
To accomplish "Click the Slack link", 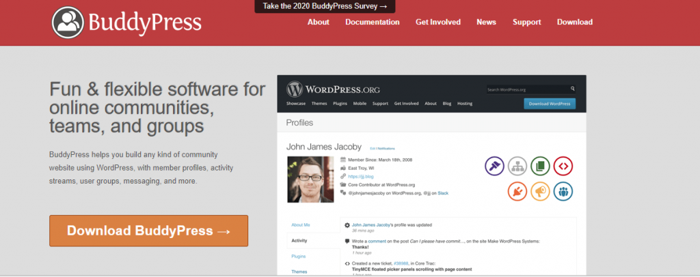I will [443, 193].
